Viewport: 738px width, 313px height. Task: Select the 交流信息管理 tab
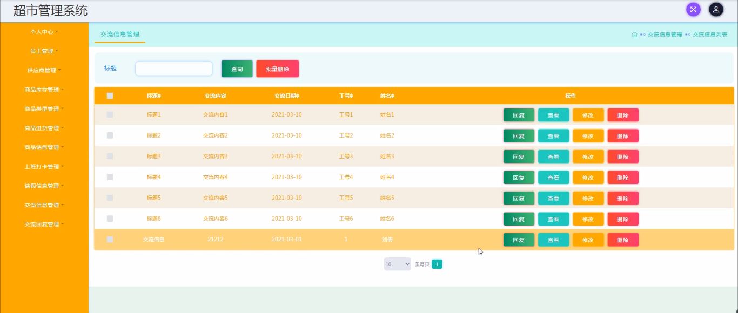(x=120, y=35)
